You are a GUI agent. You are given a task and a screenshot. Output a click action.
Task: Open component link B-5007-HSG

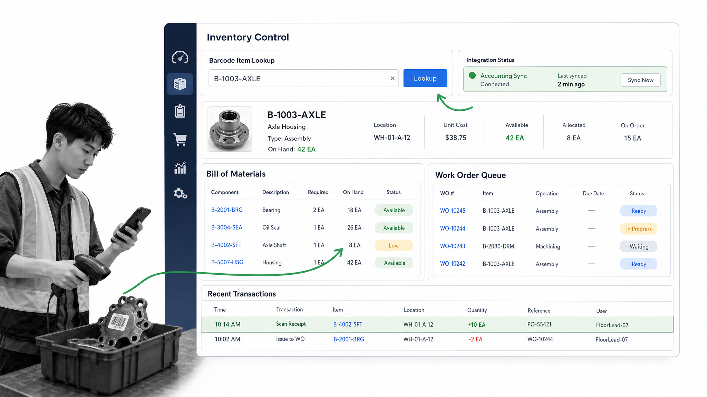(227, 262)
